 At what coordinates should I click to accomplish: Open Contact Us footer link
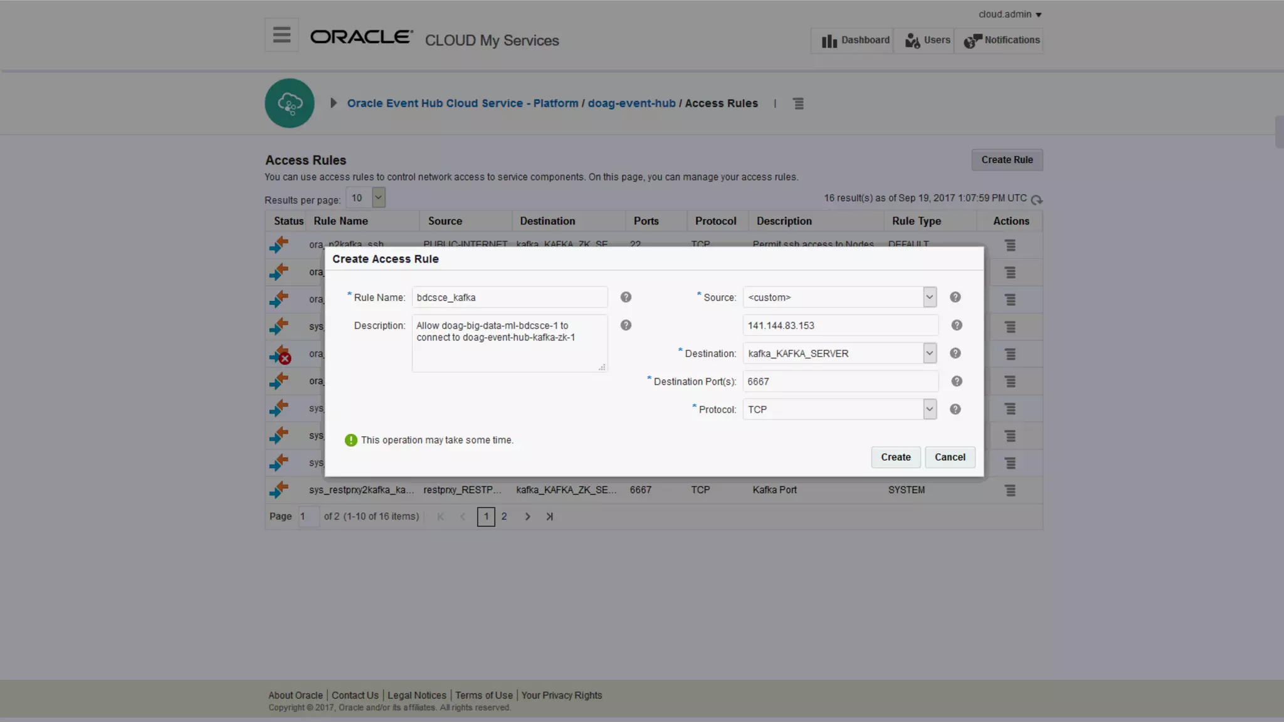pyautogui.click(x=355, y=695)
